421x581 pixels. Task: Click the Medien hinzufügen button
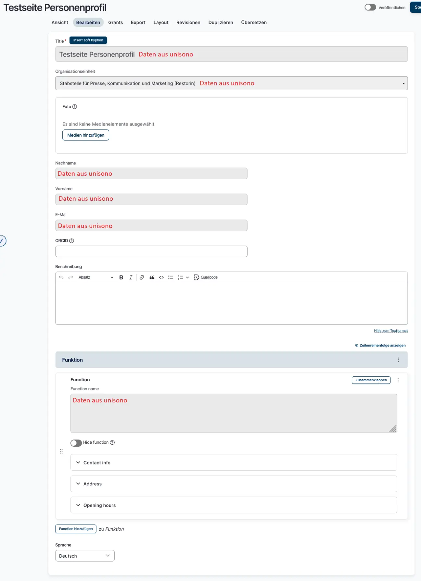click(x=86, y=135)
